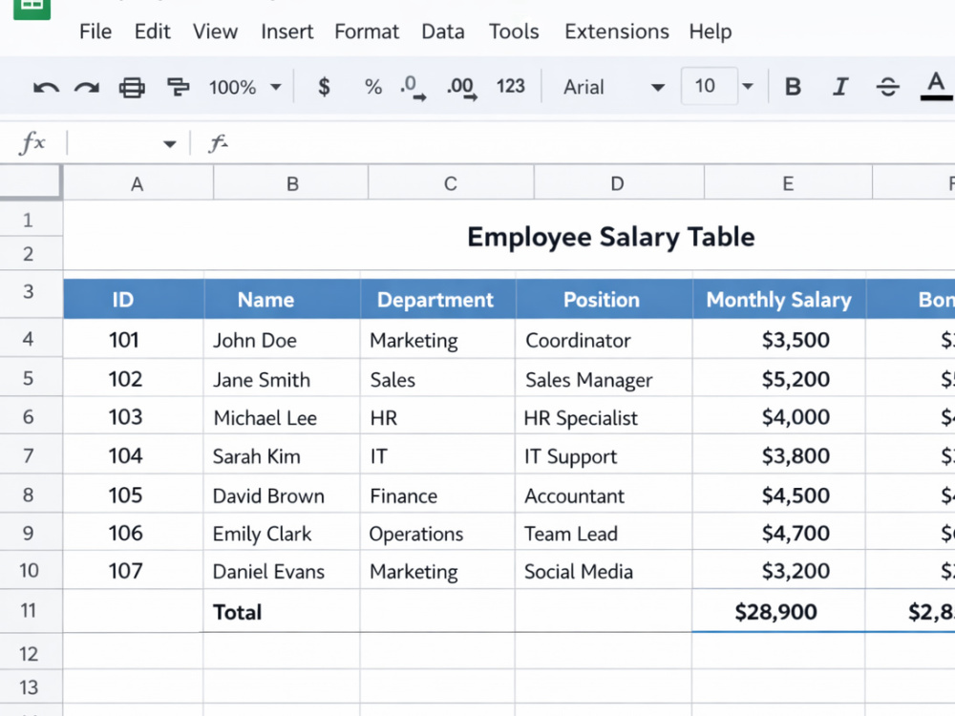Select the ID 105 cell
The height and width of the screenshot is (716, 955).
134,495
